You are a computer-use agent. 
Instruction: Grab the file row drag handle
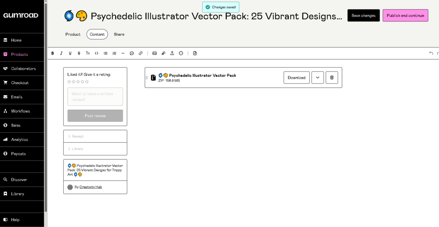click(x=147, y=78)
